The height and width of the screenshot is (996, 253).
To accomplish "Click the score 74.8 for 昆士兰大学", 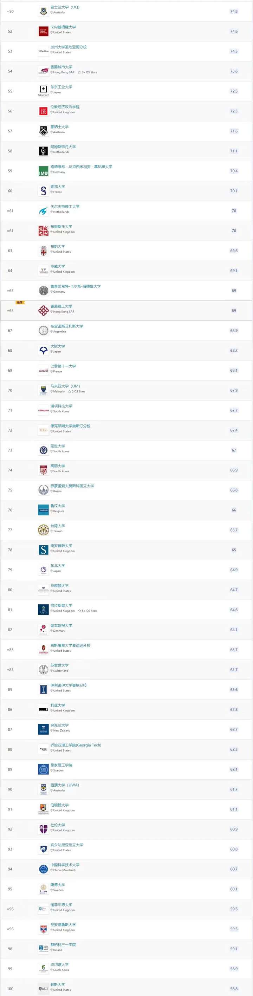I will 234,11.
